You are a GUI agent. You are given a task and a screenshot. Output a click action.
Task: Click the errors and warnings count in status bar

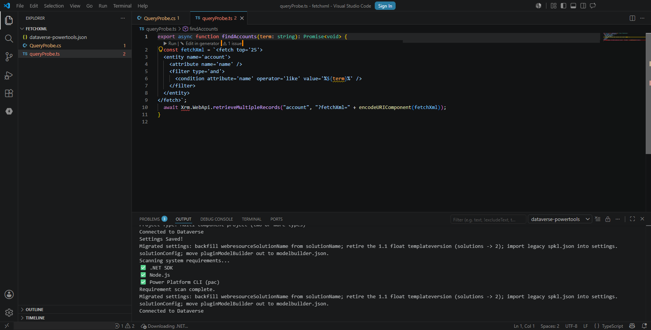(125, 326)
